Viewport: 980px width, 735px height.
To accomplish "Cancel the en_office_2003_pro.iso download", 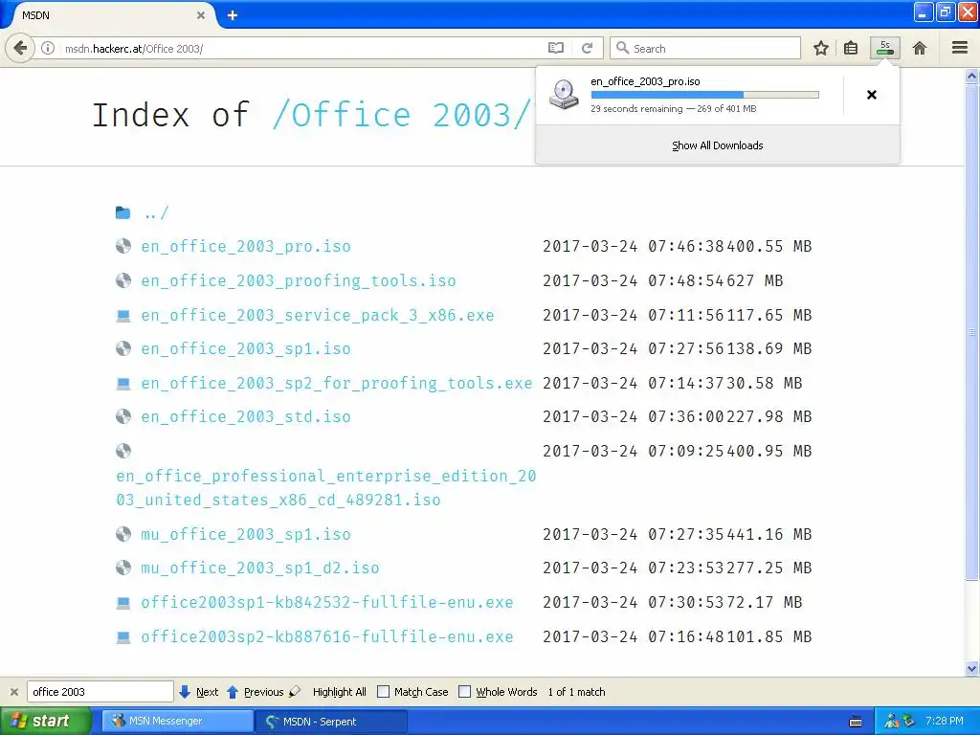I will [x=871, y=95].
